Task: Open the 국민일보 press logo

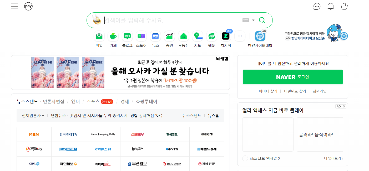Action: point(68,164)
